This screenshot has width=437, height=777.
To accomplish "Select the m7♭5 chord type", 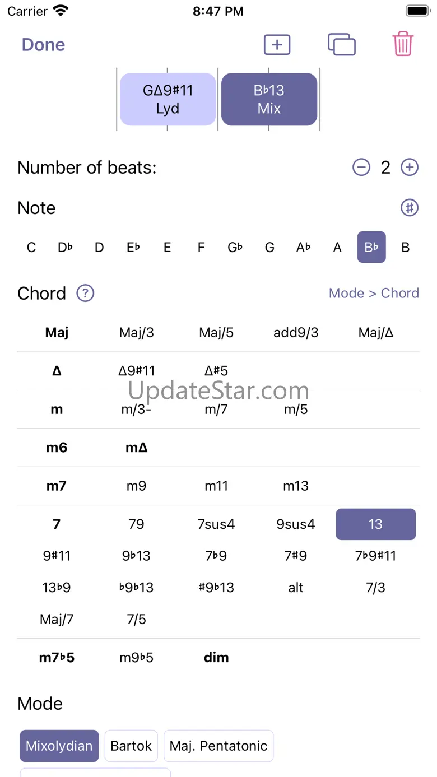I will point(57,658).
